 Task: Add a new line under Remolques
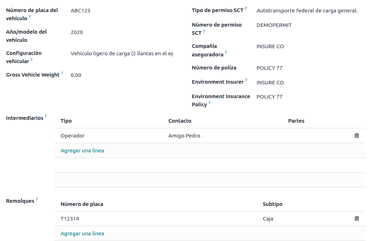pos(82,233)
